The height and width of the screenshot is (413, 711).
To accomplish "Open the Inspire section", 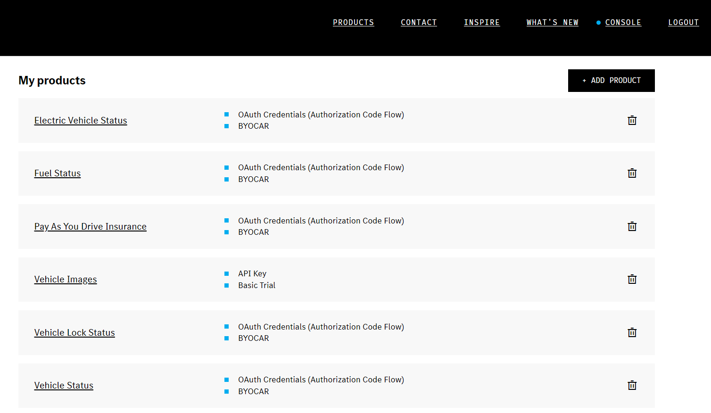I will pyautogui.click(x=481, y=22).
